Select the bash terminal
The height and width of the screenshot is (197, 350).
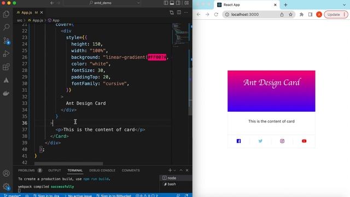(x=176, y=184)
